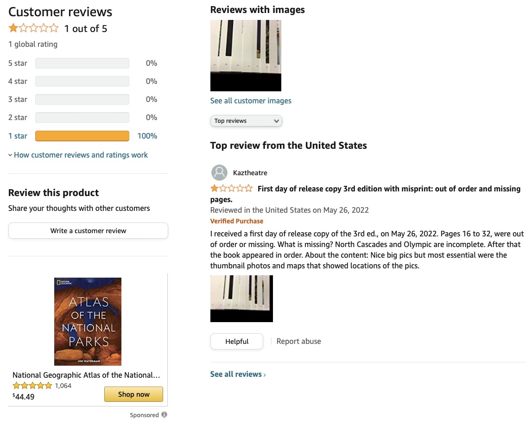Click the empty 5 star rating bar
This screenshot has width=532, height=425.
pyautogui.click(x=82, y=63)
